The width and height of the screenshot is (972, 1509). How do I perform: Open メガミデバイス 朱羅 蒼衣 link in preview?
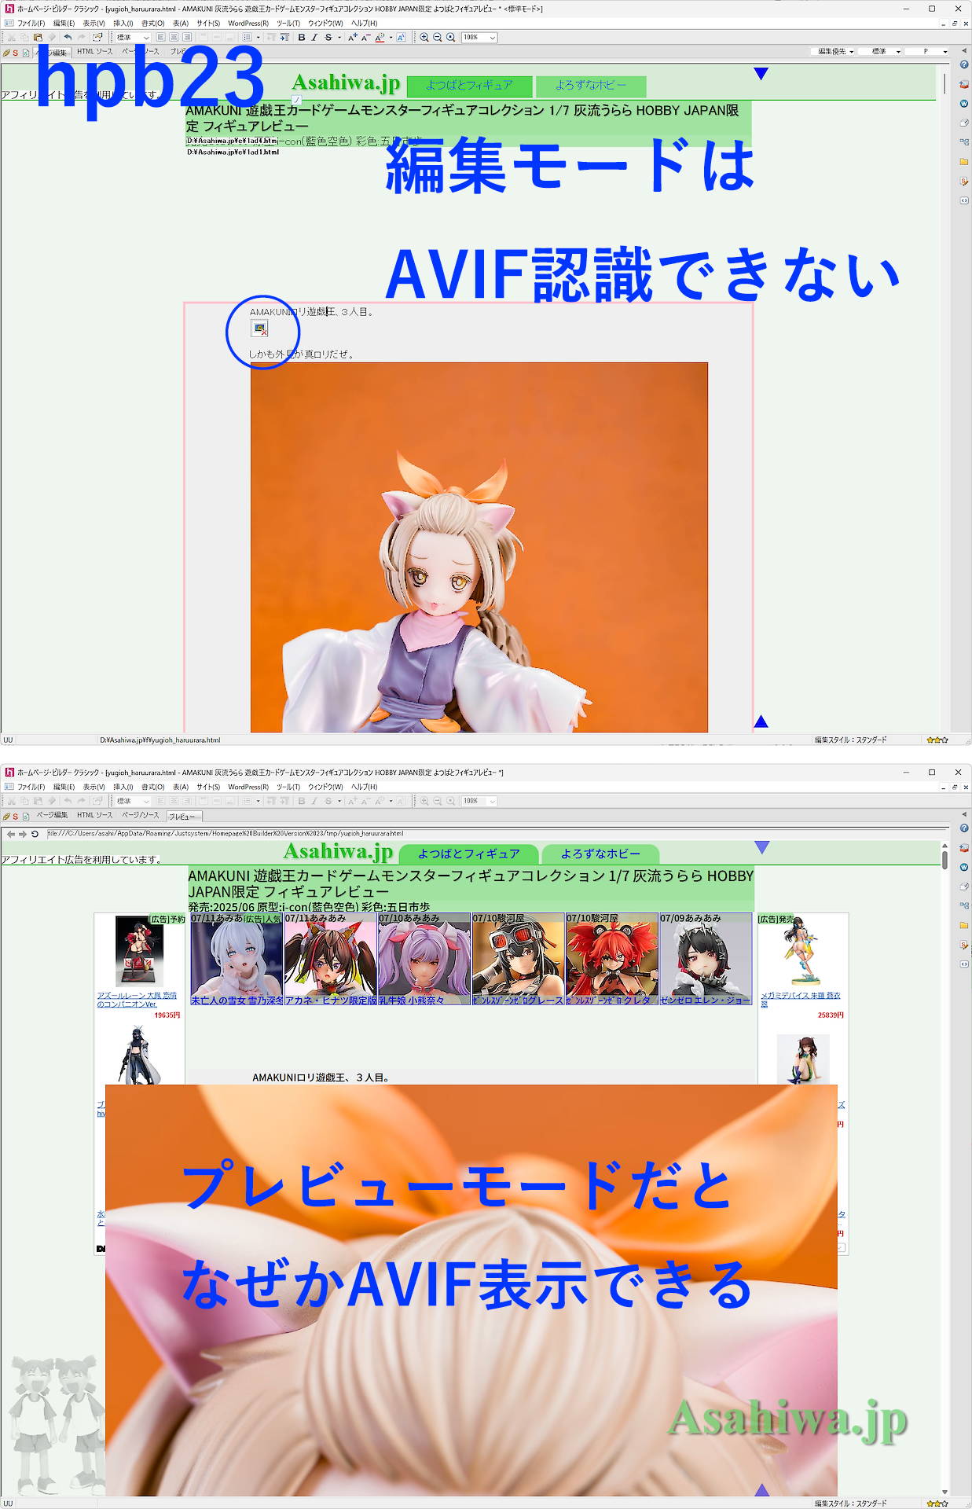[x=800, y=999]
